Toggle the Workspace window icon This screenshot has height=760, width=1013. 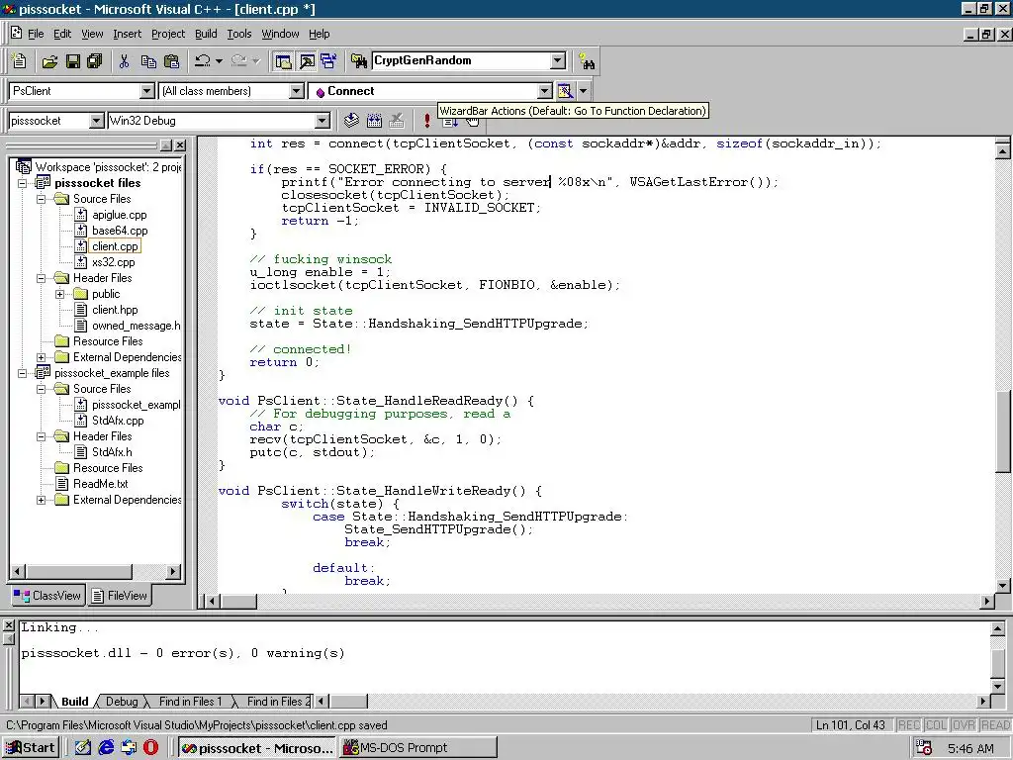283,61
